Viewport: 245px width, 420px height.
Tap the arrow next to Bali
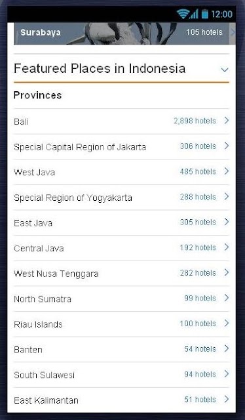(x=227, y=121)
